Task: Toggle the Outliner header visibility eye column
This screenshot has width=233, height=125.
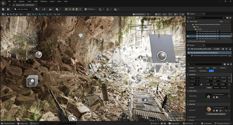Action: [x=188, y=22]
